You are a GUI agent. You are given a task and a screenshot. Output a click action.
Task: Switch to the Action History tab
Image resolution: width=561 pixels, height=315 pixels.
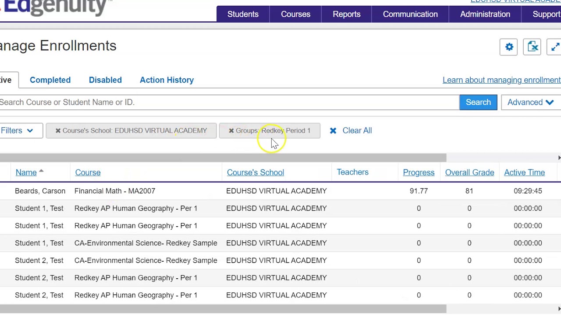[x=167, y=80]
